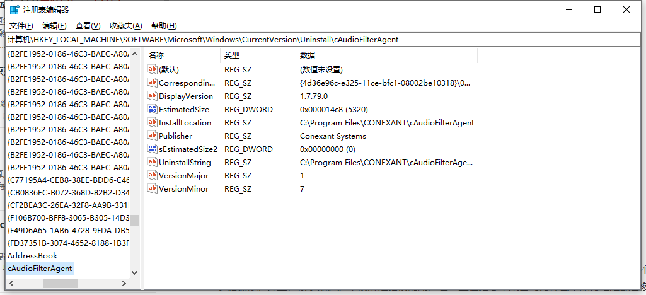Click the string icon next to Publisher
The image size is (646, 295).
point(153,136)
